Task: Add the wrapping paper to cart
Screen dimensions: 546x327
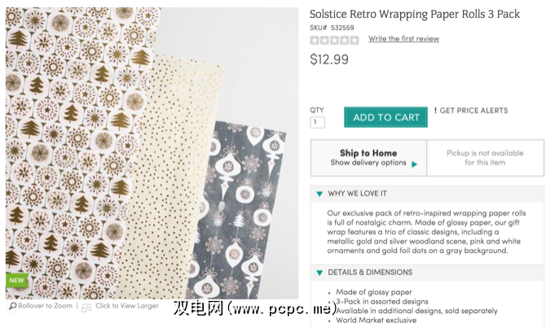Action: click(x=386, y=117)
